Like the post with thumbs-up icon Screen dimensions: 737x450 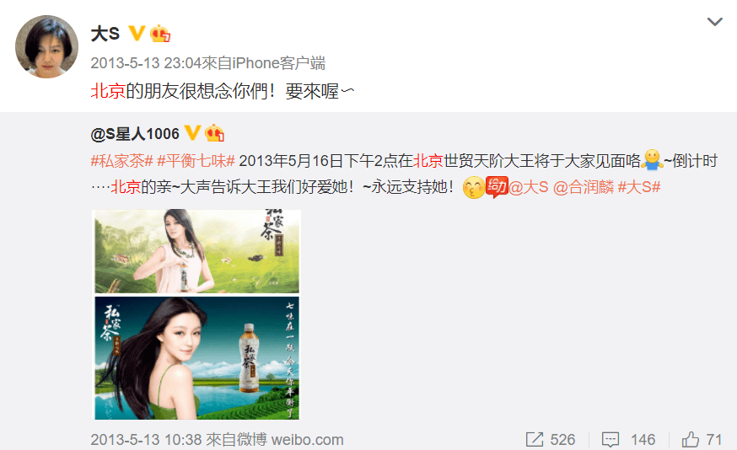pos(690,440)
